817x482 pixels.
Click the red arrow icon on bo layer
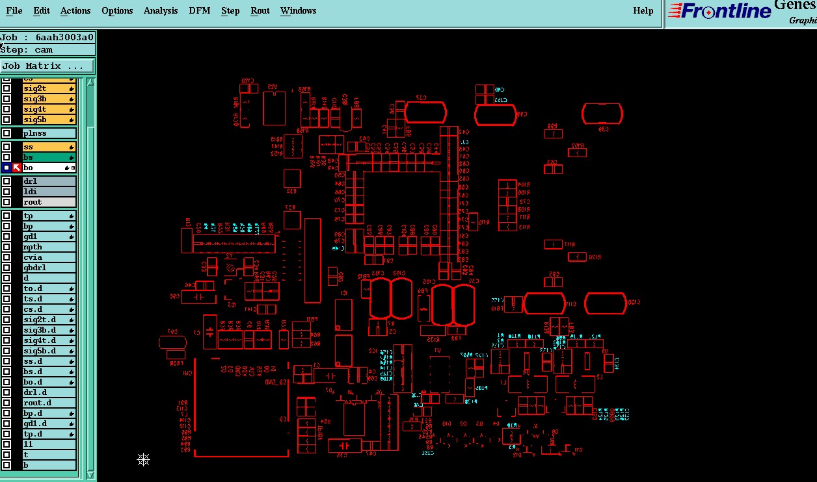(17, 168)
